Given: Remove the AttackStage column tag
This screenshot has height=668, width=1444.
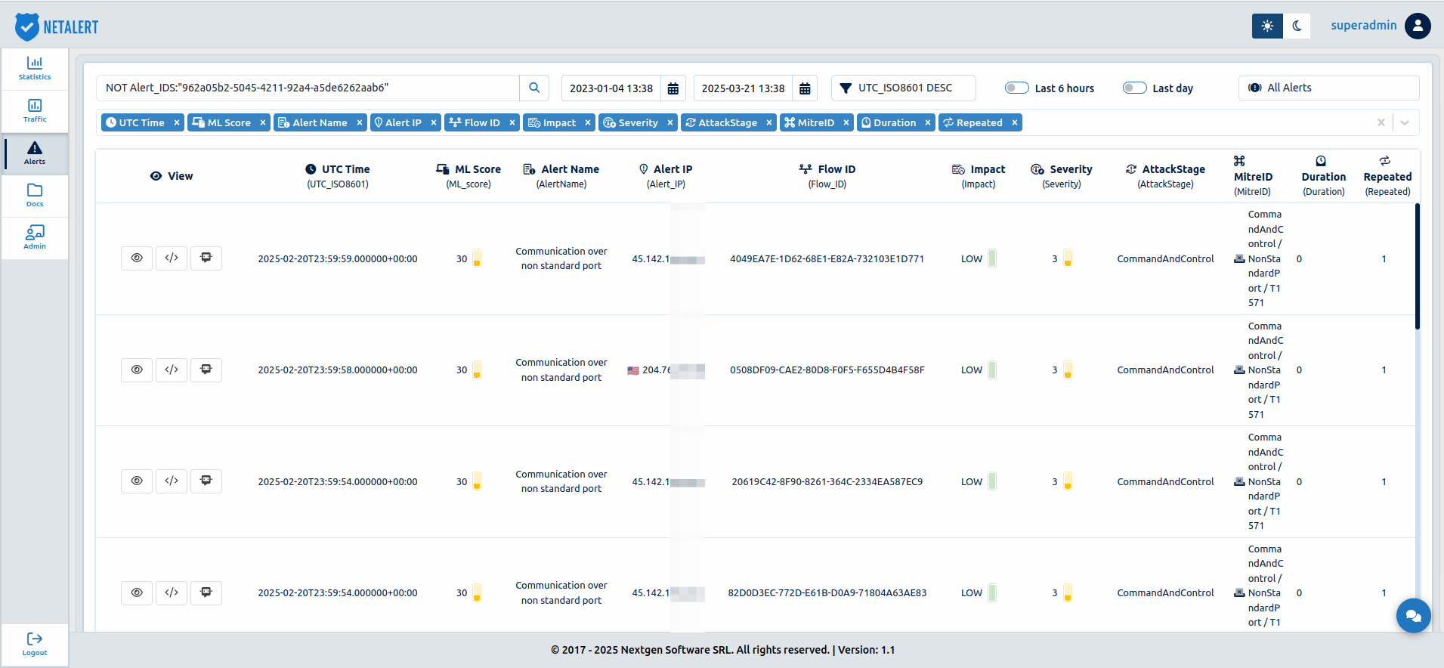Looking at the screenshot, I should click(x=769, y=122).
